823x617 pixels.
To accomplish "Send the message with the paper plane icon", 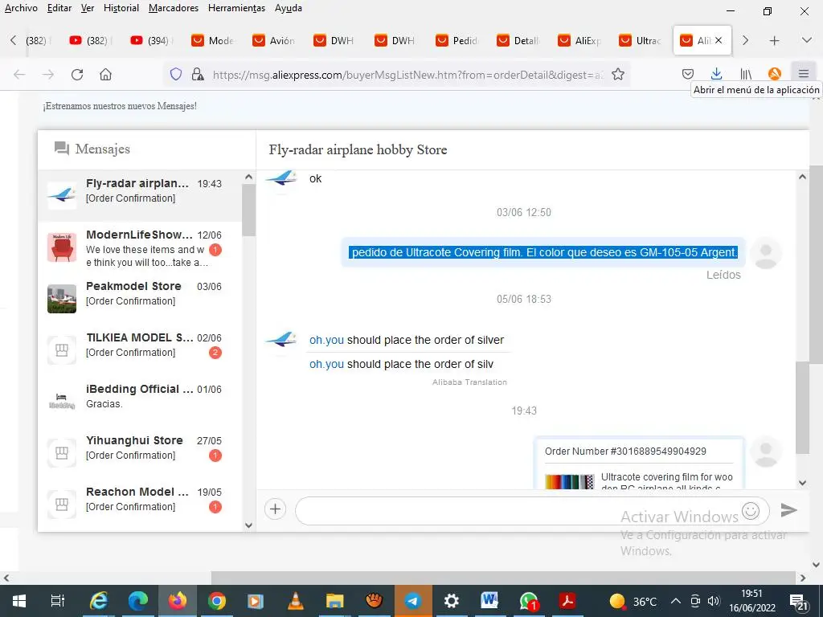I will click(x=788, y=509).
